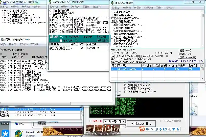Click 服务器名 column header in login server table

pos(59,44)
